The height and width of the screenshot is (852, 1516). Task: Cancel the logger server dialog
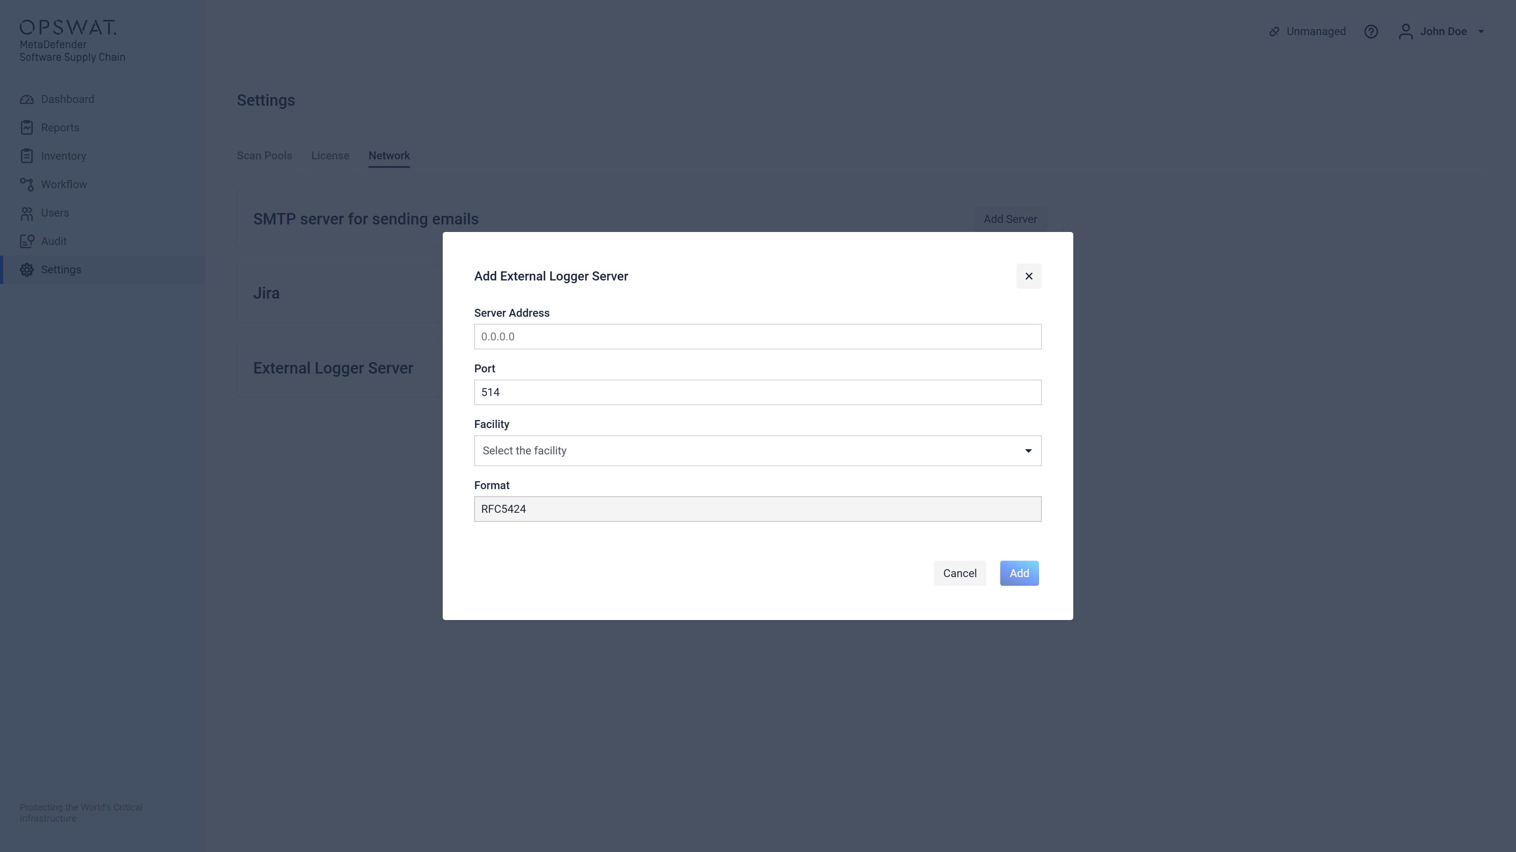[959, 573]
